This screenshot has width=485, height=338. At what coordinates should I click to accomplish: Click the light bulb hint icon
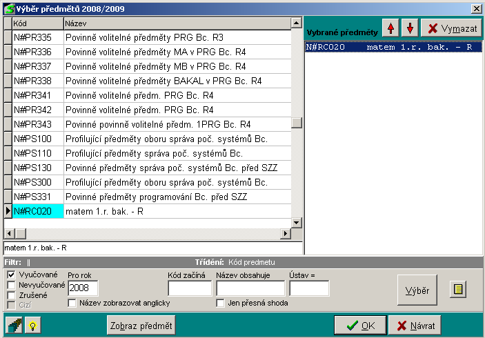[x=33, y=326]
